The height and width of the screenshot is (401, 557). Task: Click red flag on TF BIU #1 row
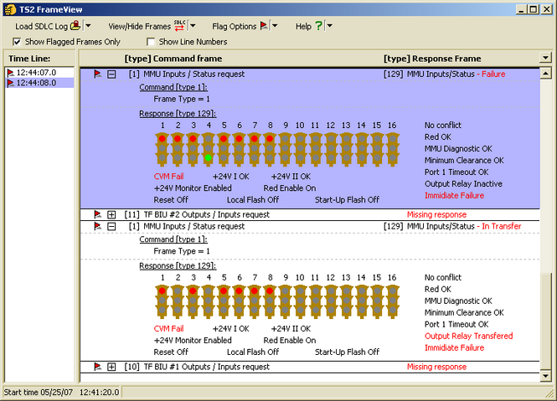pos(97,367)
